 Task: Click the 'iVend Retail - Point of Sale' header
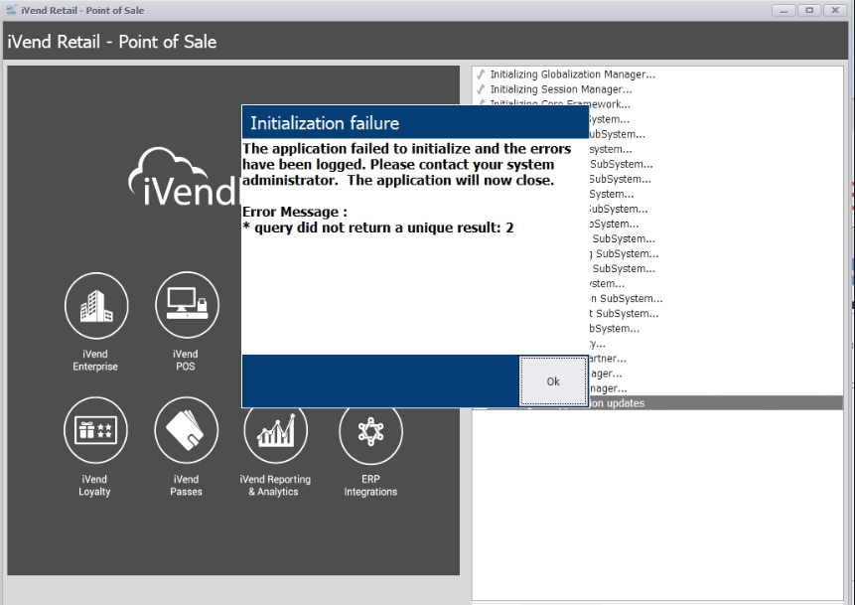[x=112, y=42]
